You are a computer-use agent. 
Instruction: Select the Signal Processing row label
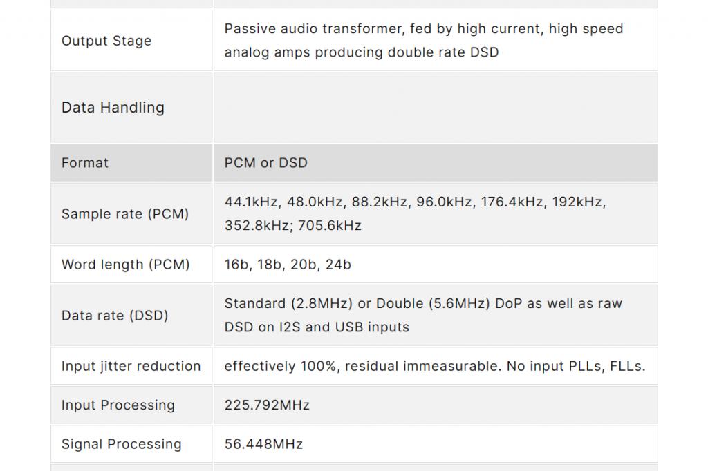click(122, 444)
